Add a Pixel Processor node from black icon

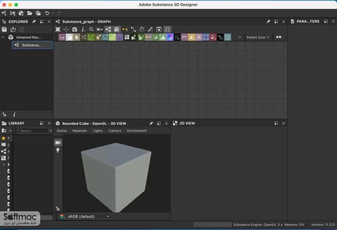pyautogui.click(x=177, y=37)
